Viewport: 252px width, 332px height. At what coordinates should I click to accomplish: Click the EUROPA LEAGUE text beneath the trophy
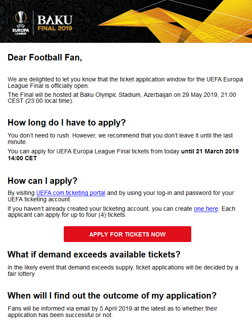click(x=21, y=31)
